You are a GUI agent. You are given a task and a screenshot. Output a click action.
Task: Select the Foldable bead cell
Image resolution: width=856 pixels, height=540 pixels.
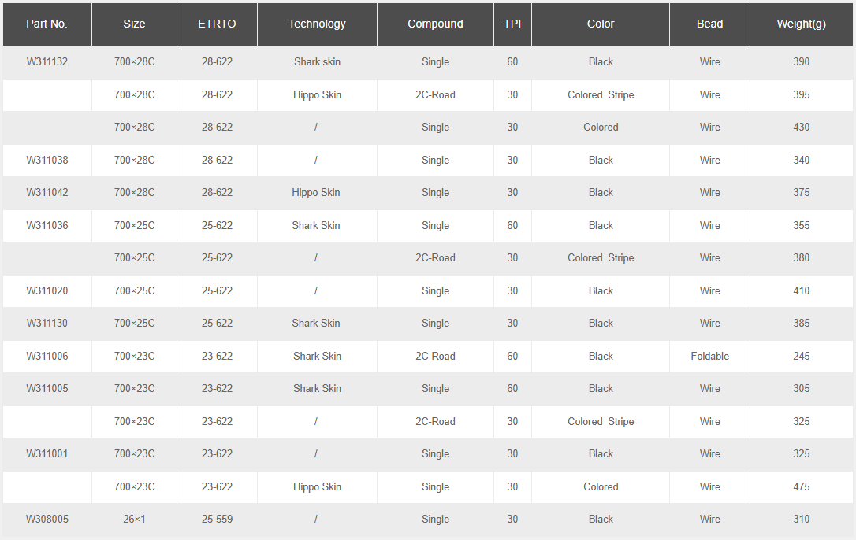(x=709, y=356)
